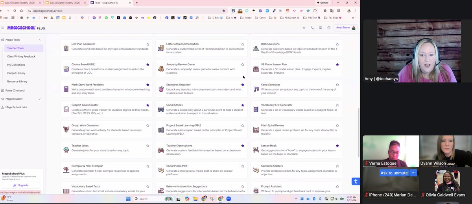
Task: Open the more options button on video tile
Action: coord(413,172)
